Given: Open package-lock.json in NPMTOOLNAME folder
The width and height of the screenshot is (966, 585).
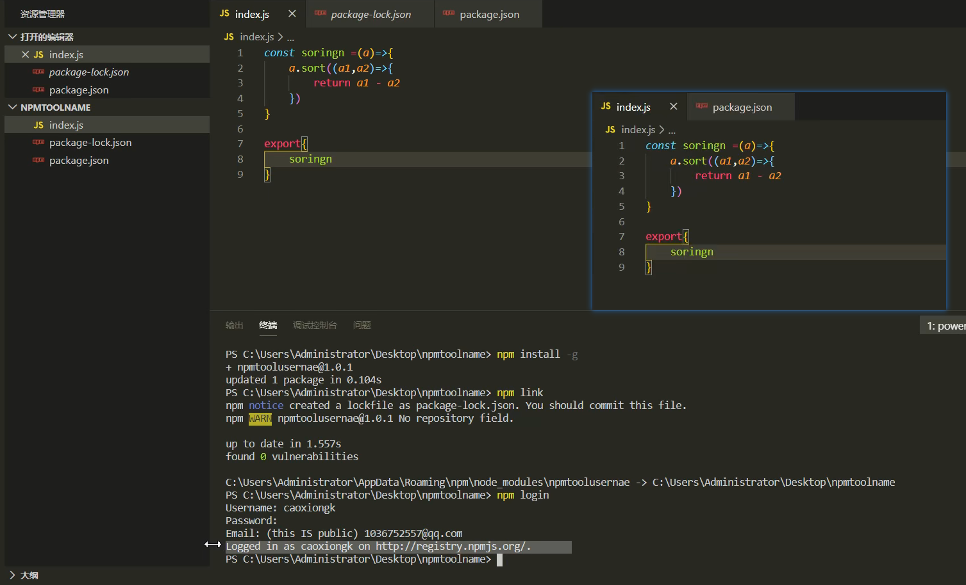Looking at the screenshot, I should 107,142.
